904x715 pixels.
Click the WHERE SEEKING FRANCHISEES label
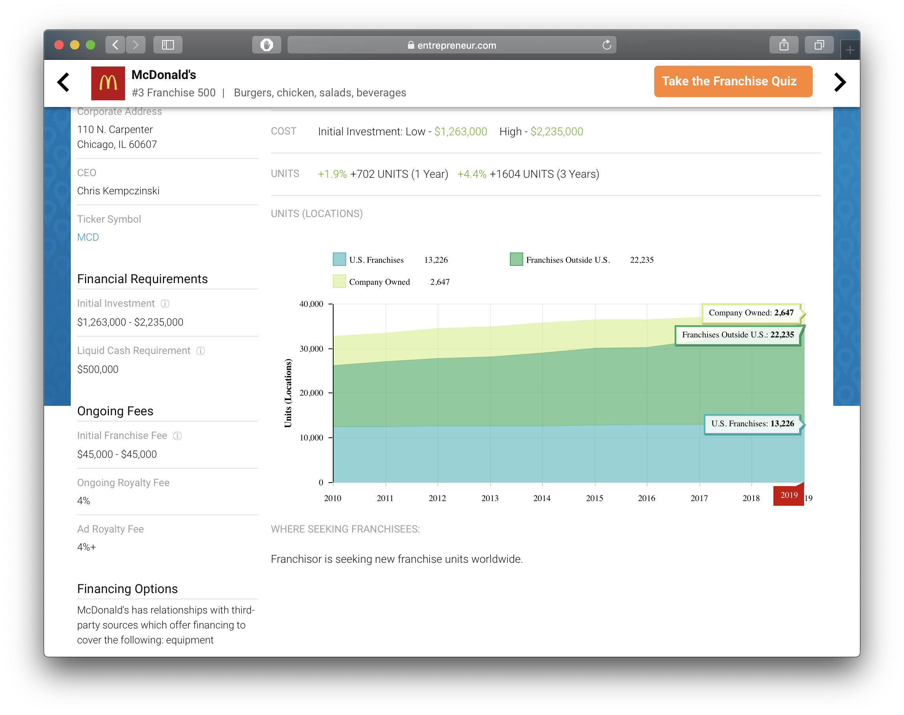345,529
